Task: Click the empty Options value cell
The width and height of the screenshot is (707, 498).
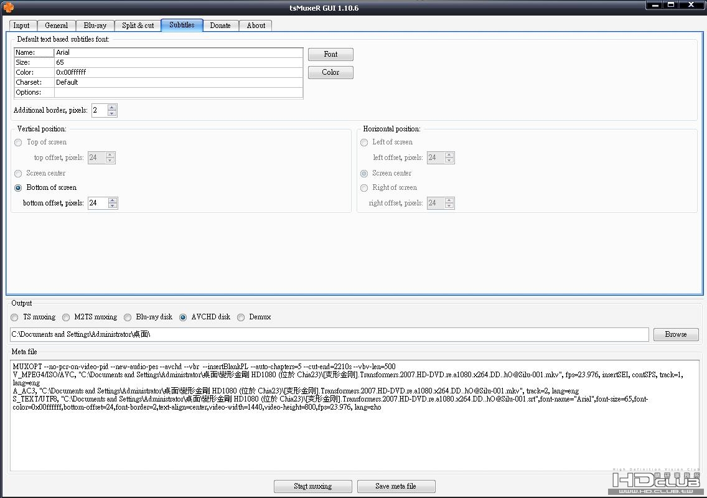Action: pos(179,92)
